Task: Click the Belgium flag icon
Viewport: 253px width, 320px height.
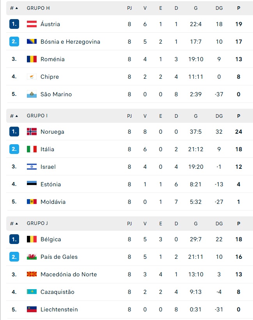Action: tap(32, 239)
